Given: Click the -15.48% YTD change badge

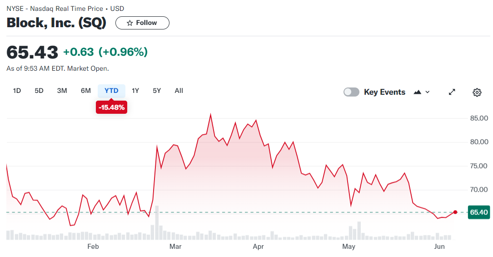Looking at the screenshot, I should pyautogui.click(x=111, y=107).
